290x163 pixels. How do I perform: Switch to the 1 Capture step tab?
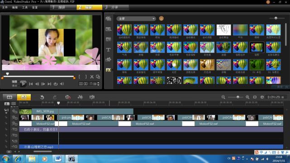(x=63, y=7)
